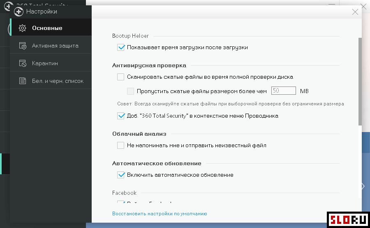370x228 pixels.
Task: Click the settings panel vertical scrollbar
Action: [x=360, y=82]
